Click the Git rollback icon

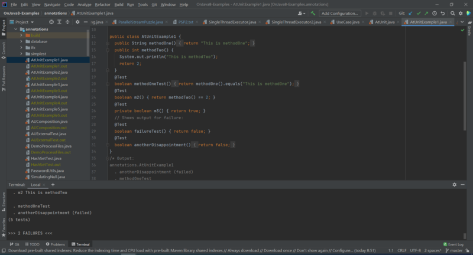point(442,13)
